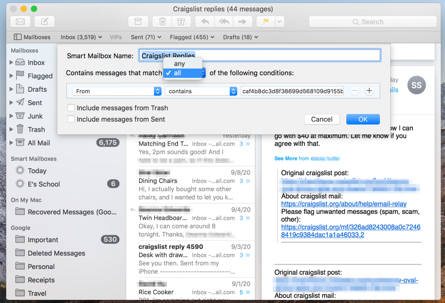Click the condition value text field
The image size is (445, 303).
292,91
